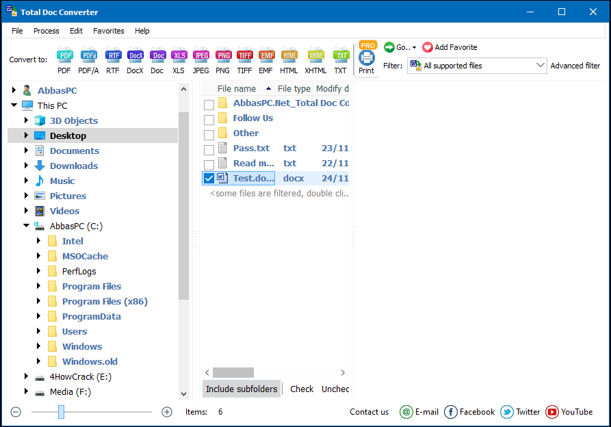The image size is (611, 427).
Task: Expand the Program Files folder
Action: 38,285
